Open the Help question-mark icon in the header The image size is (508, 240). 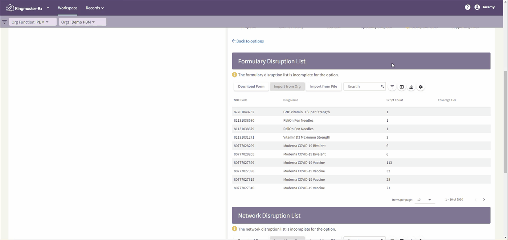point(468,7)
